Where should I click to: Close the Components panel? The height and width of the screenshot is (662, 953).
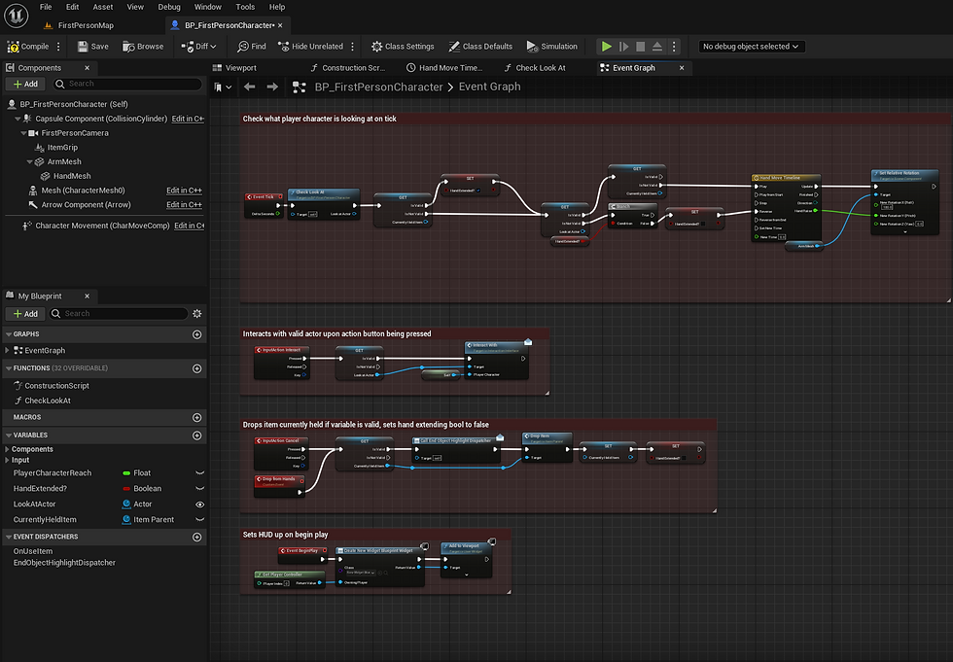pos(87,68)
